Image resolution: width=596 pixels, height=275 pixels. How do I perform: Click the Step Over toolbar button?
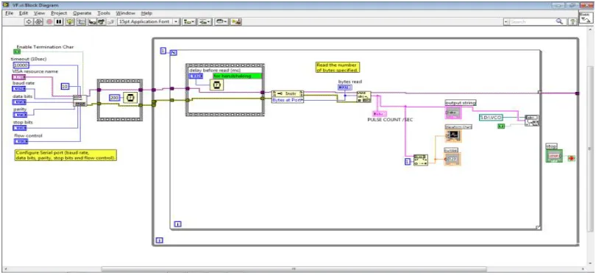[101, 21]
